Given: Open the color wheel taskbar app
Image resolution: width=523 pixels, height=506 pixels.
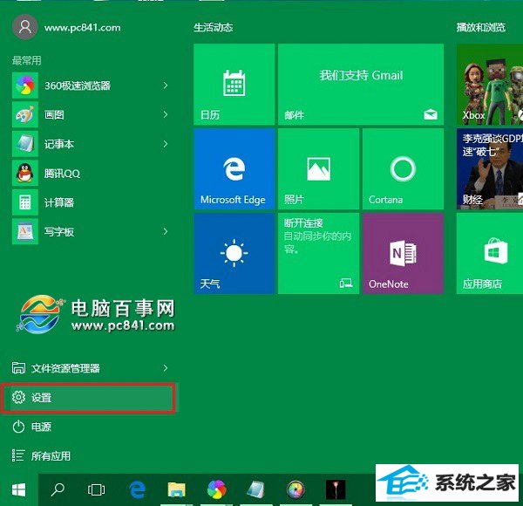Looking at the screenshot, I should 295,490.
